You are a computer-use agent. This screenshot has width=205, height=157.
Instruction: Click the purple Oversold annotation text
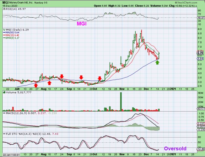[x=175, y=149]
